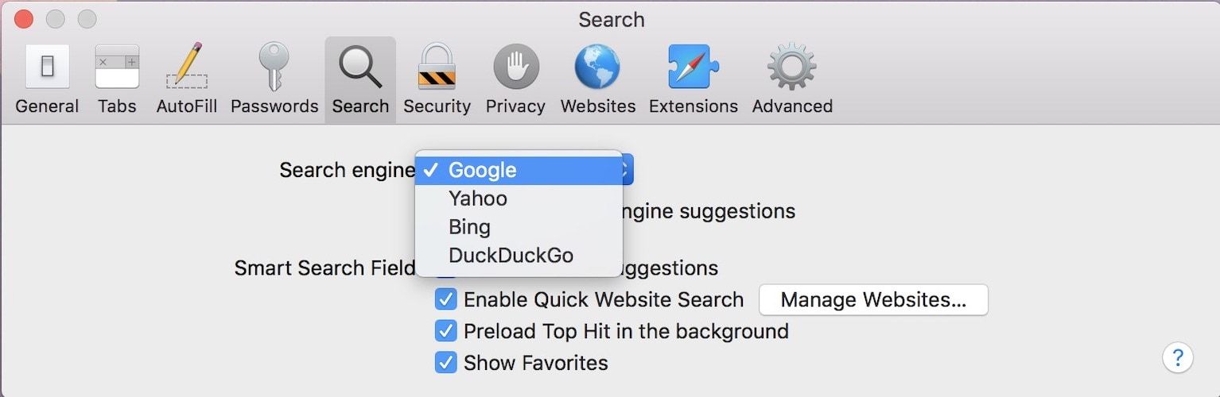Choose DuckDuckGo from the search engine list
Image resolution: width=1220 pixels, height=397 pixels.
point(511,256)
